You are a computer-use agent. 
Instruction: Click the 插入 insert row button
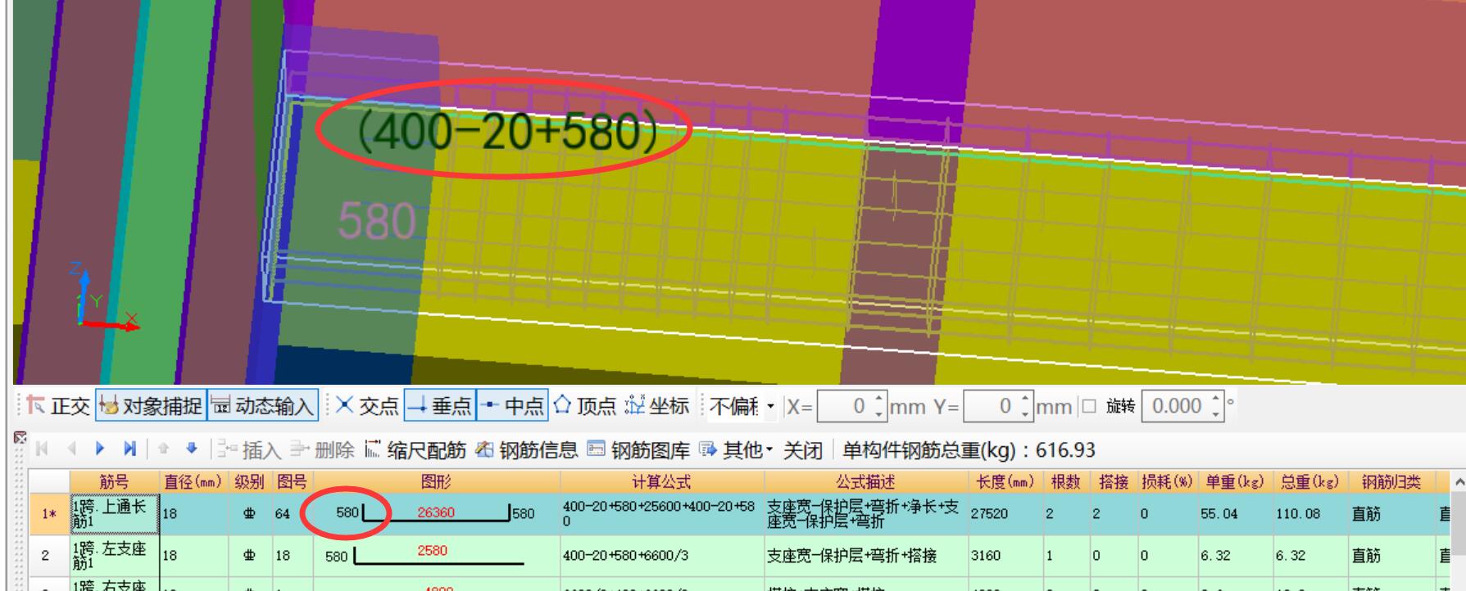(249, 449)
